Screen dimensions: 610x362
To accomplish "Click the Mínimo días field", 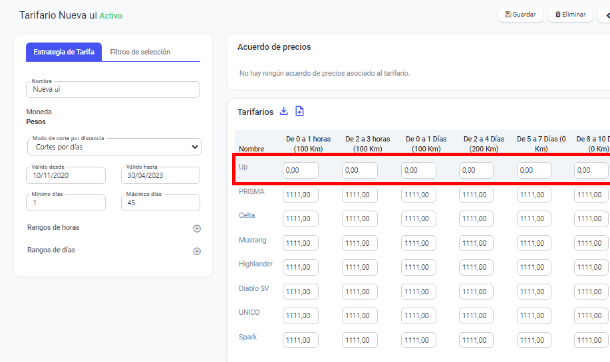I will point(66,203).
